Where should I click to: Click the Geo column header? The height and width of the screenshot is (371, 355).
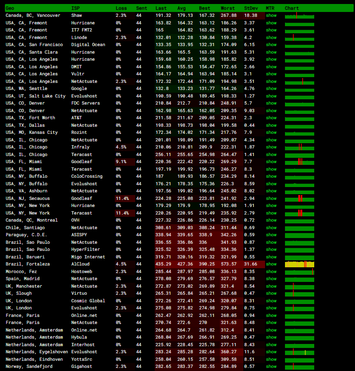coord(10,8)
